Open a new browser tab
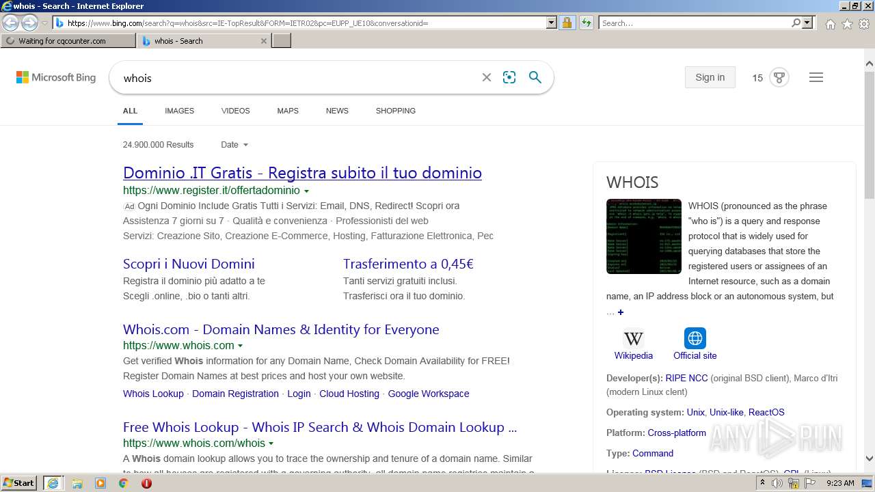 pyautogui.click(x=282, y=41)
